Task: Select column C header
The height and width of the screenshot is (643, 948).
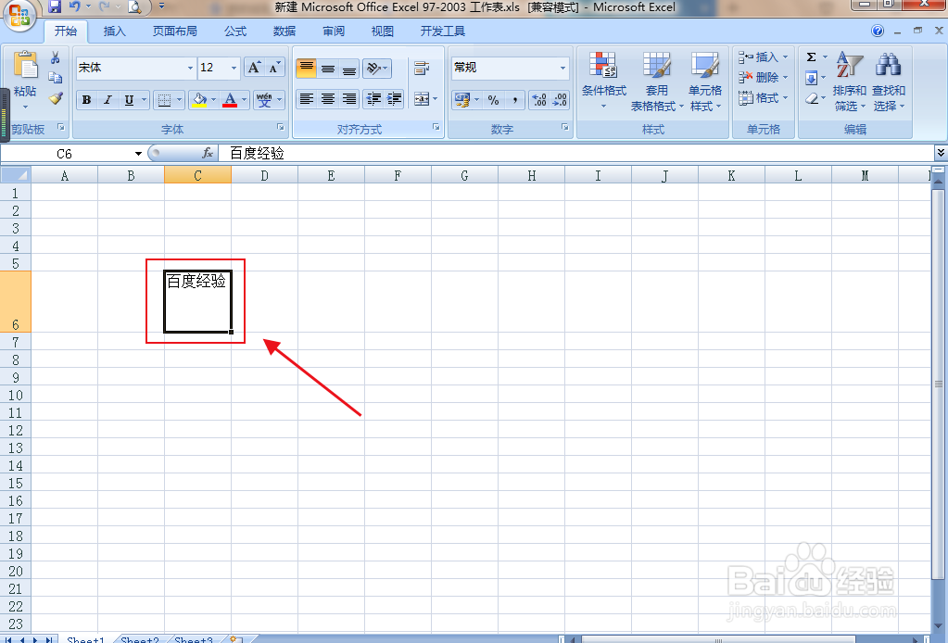Action: (197, 175)
